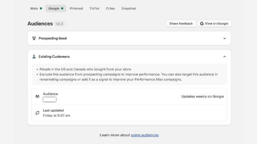Click the Last updated refresh icon
257x144 pixels.
(x=37, y=113)
